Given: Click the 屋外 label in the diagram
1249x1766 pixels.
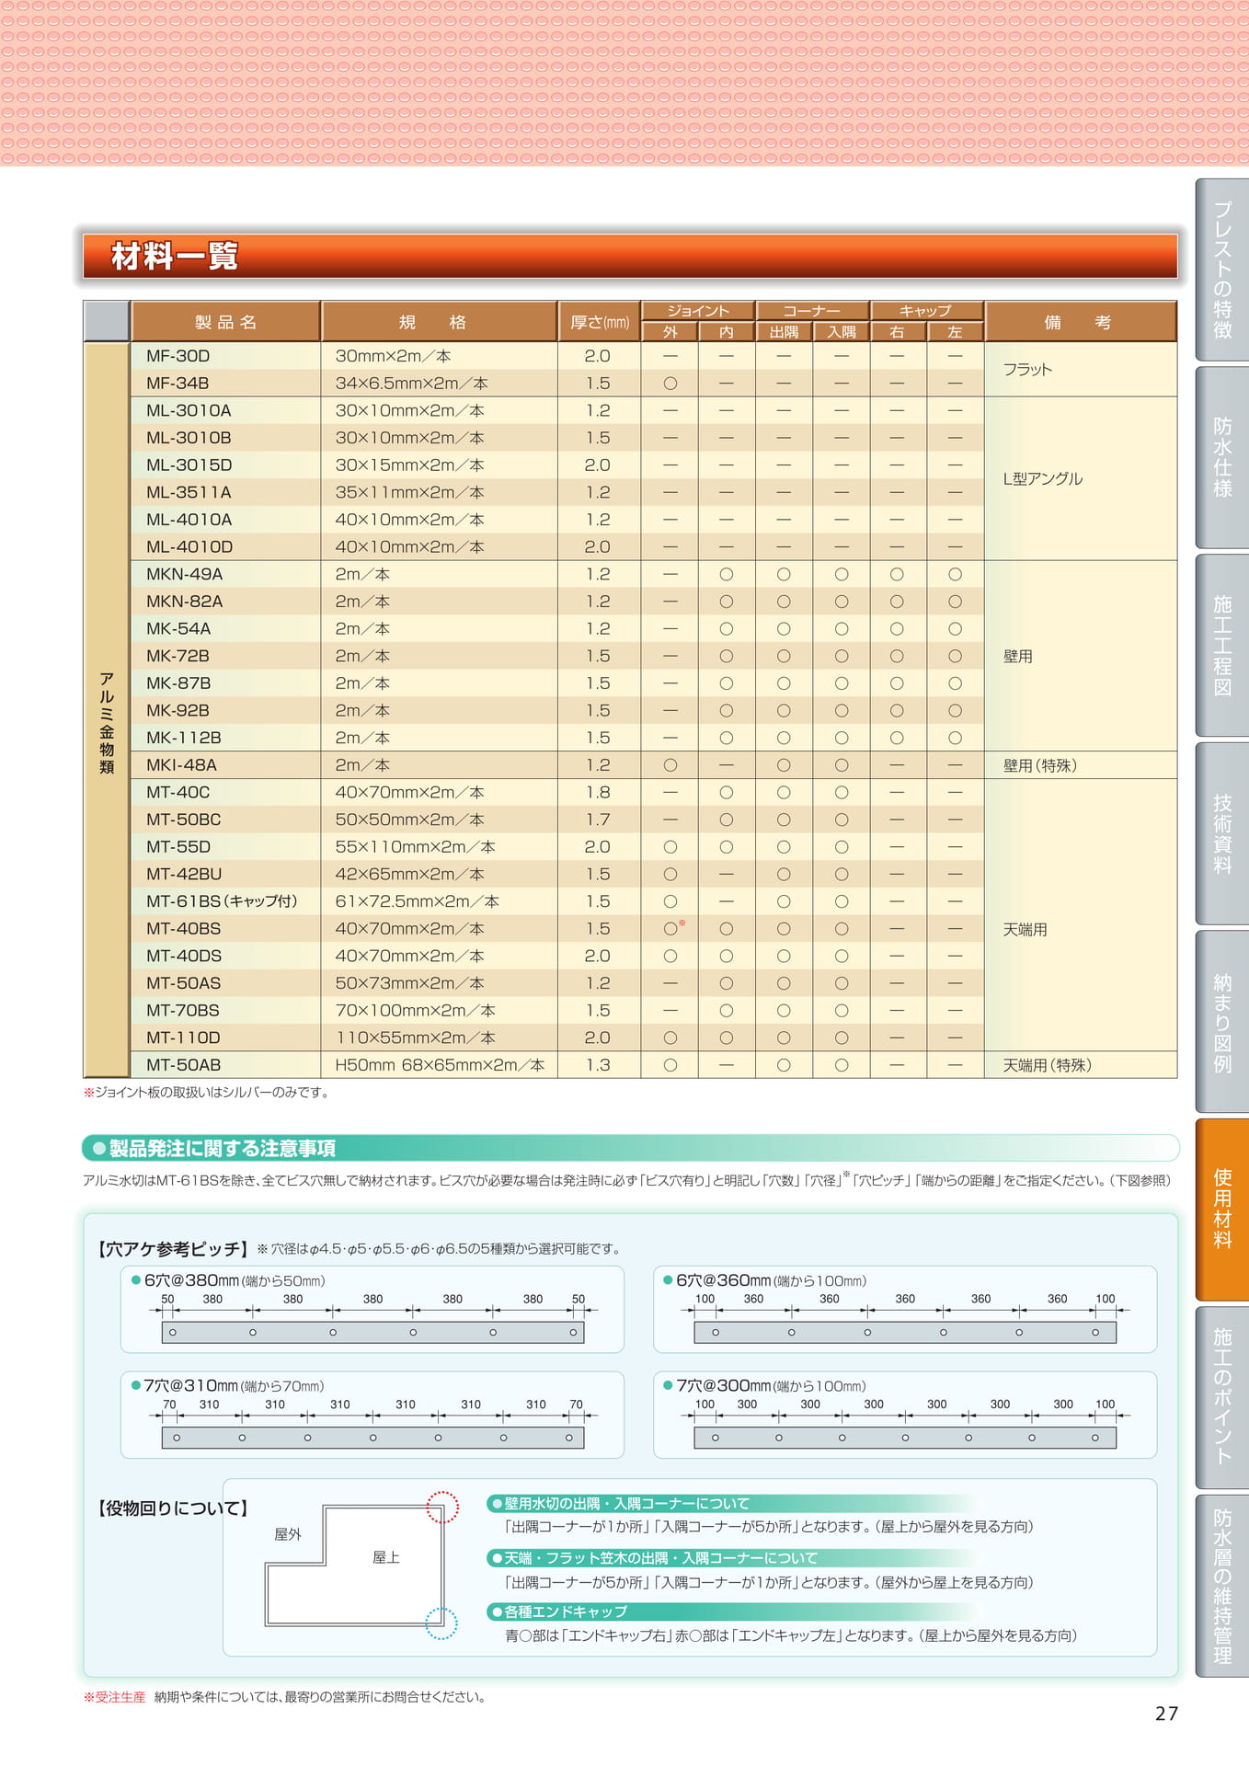Looking at the screenshot, I should tap(288, 1534).
